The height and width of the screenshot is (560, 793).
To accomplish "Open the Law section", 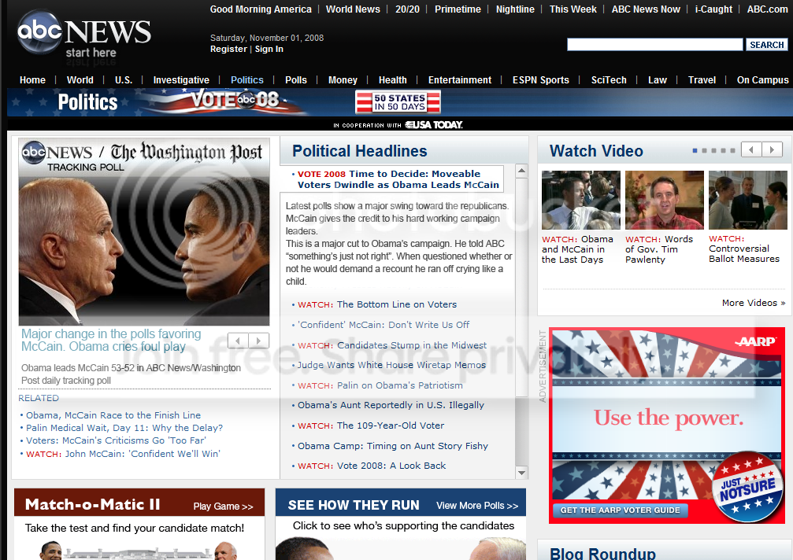I will pyautogui.click(x=658, y=79).
